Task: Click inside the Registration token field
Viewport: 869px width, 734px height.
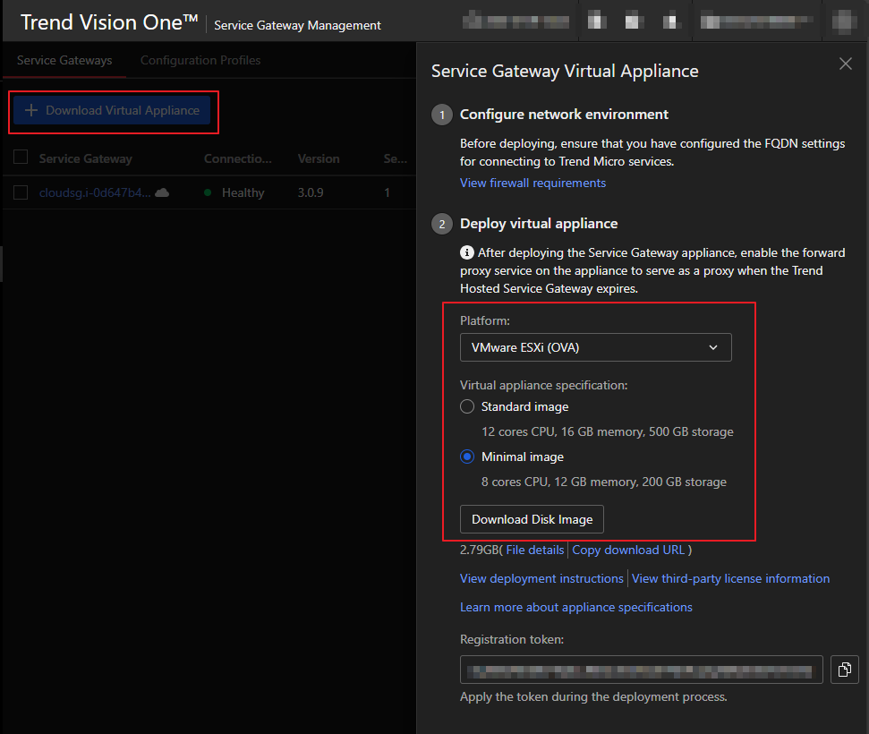Action: 641,670
